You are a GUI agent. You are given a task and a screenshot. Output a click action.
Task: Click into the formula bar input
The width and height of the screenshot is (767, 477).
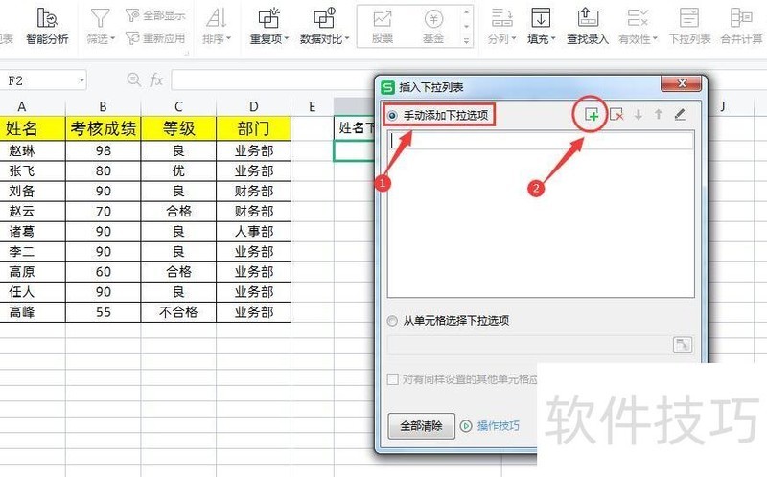(x=273, y=79)
